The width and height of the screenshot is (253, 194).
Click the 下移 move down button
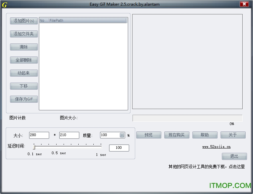pos(24,86)
